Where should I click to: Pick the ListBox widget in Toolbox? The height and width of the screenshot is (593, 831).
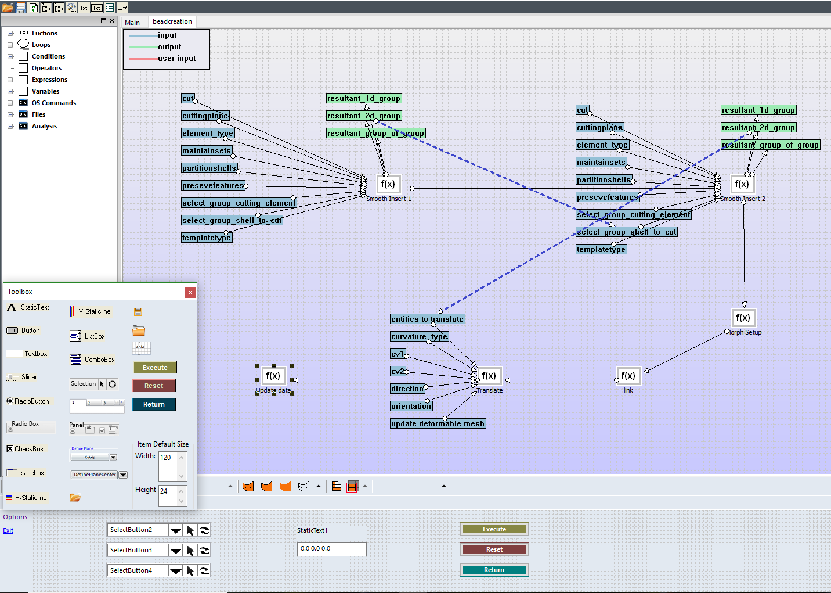(x=88, y=336)
